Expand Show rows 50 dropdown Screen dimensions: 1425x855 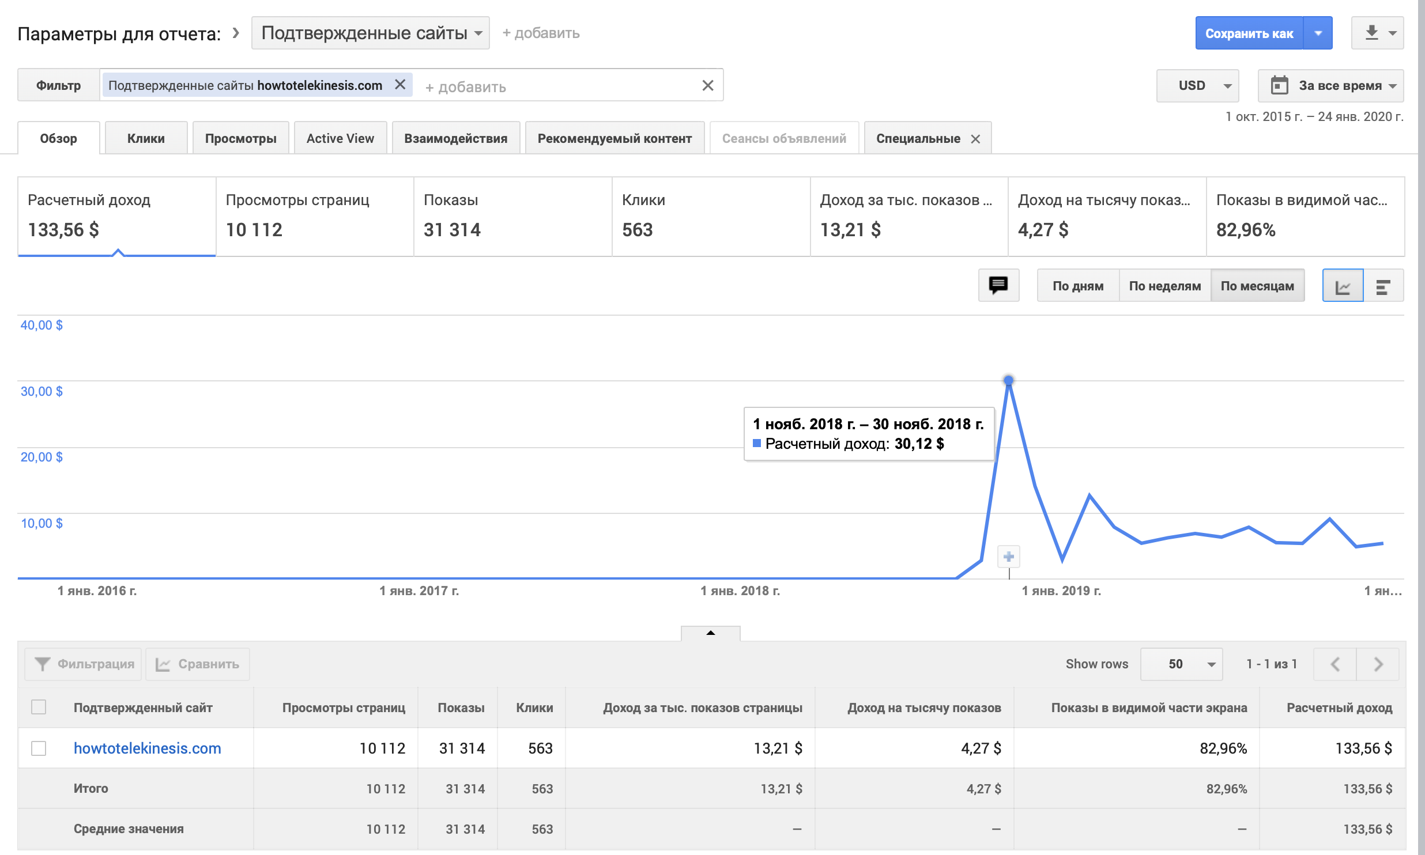coord(1181,664)
